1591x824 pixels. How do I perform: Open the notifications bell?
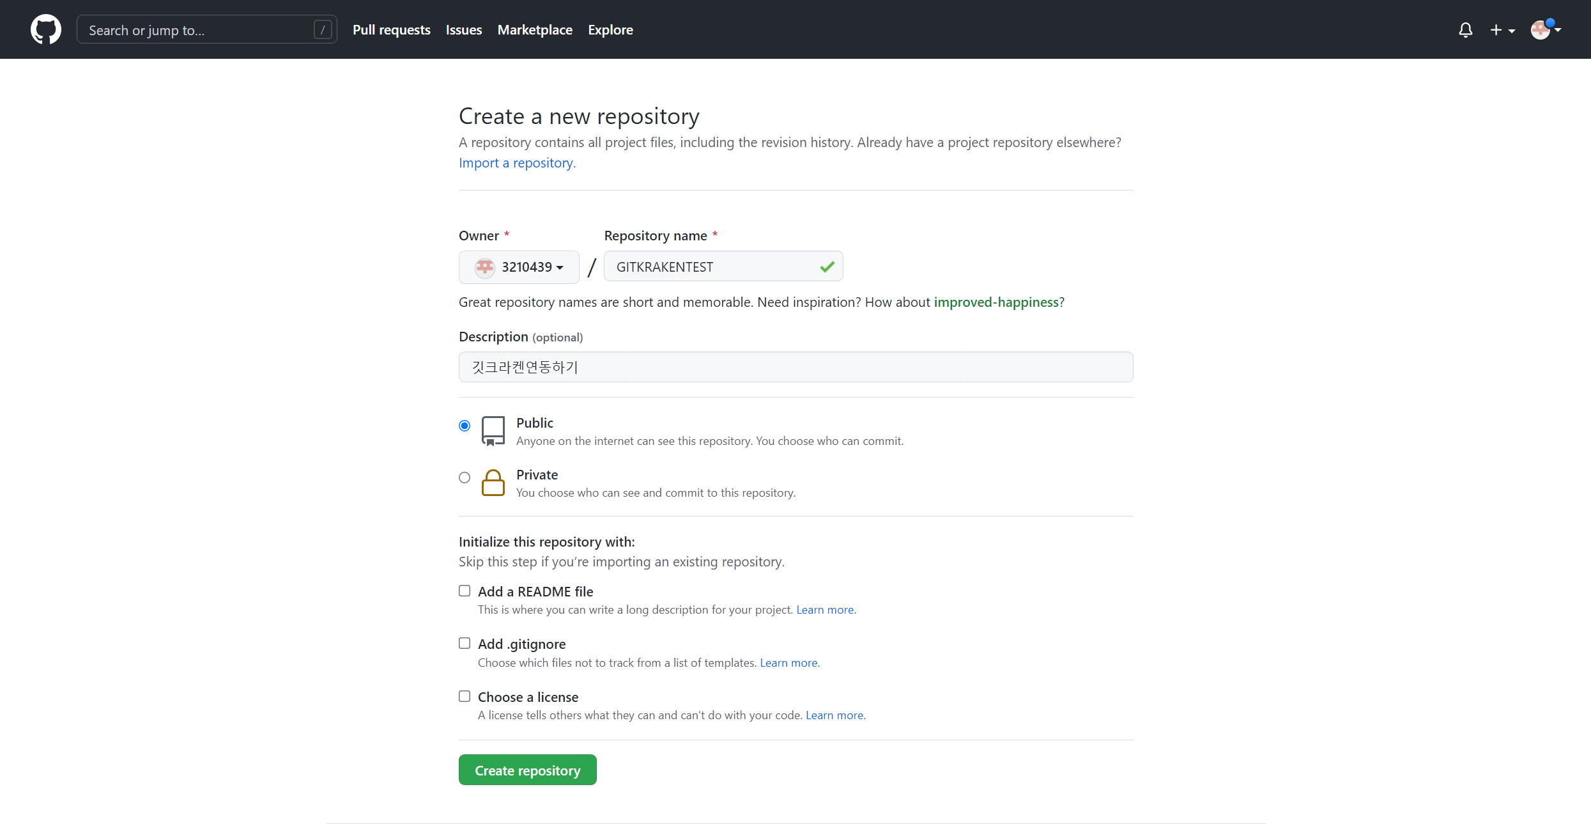pyautogui.click(x=1465, y=30)
